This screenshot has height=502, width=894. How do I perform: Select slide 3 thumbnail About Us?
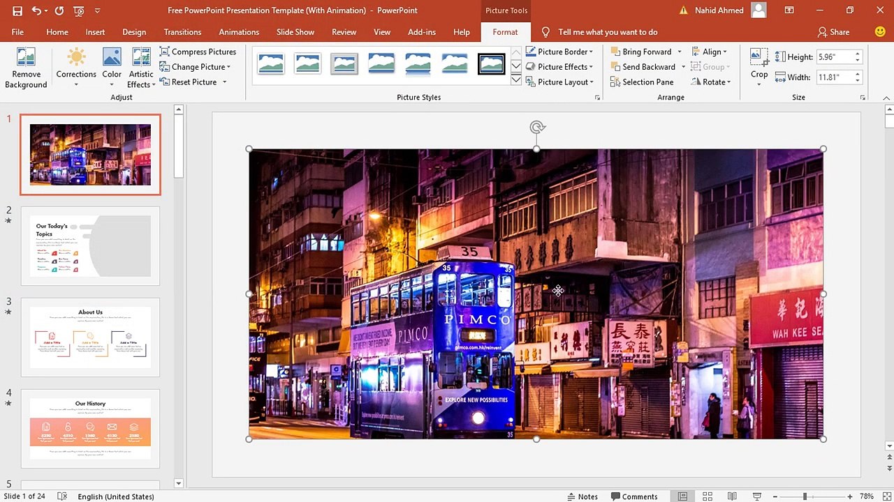(x=90, y=337)
